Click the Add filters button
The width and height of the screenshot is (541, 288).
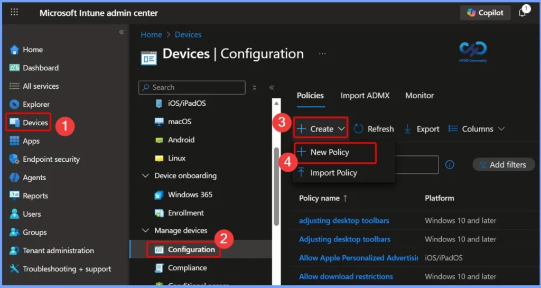coord(503,165)
